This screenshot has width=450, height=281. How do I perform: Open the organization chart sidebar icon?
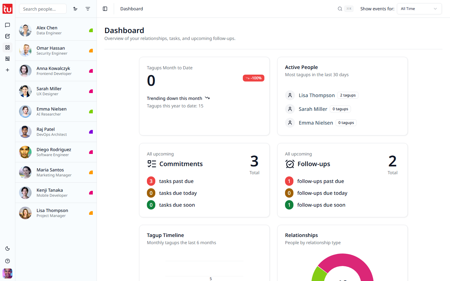pyautogui.click(x=7, y=59)
